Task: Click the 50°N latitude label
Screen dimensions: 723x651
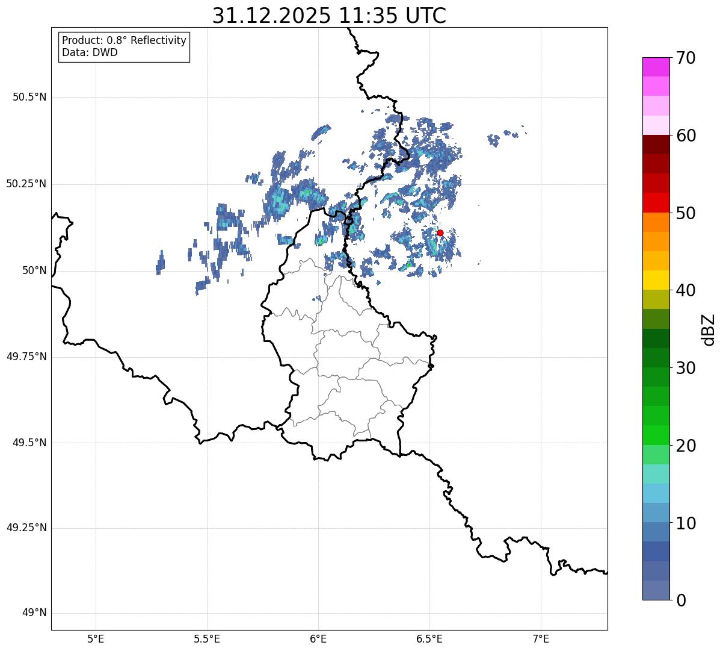Action: coord(34,270)
